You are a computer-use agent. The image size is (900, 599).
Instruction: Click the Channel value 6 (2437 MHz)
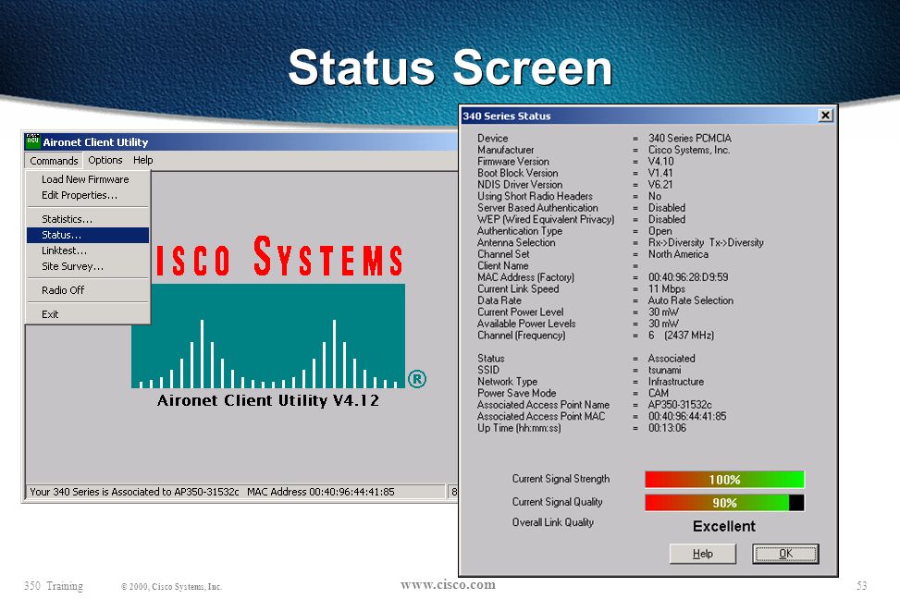[x=681, y=335]
